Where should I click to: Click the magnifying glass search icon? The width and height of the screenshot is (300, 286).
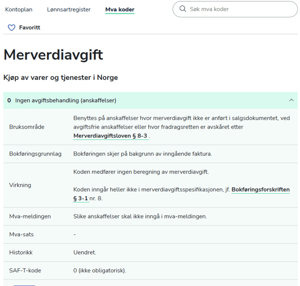pyautogui.click(x=182, y=9)
